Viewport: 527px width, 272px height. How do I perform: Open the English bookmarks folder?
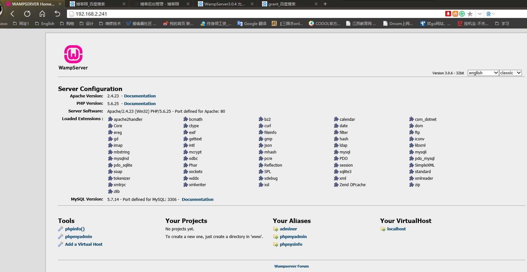45,23
